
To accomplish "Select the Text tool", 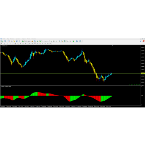I will [x=20, y=43].
